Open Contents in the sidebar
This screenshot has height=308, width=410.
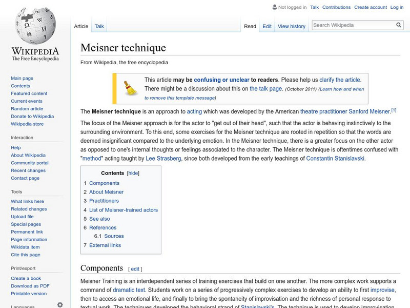pos(20,86)
